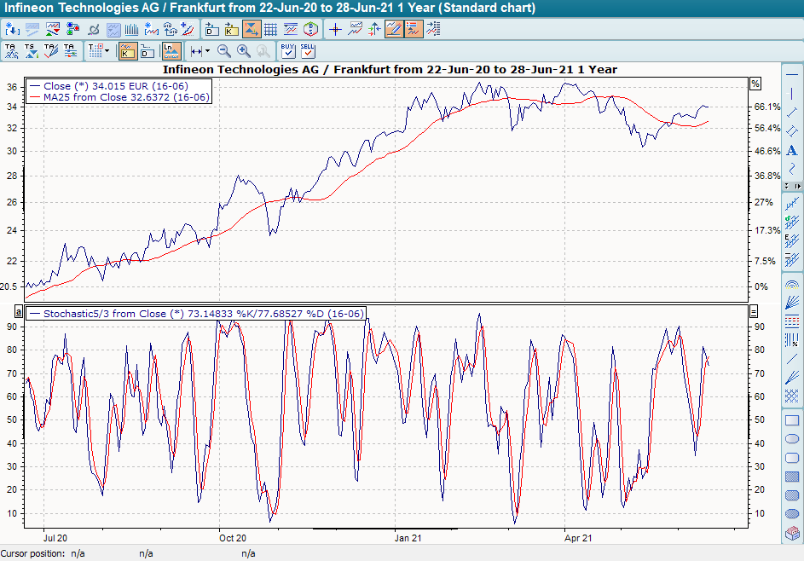Pick the unfilled ellipse shape tool

(792, 439)
